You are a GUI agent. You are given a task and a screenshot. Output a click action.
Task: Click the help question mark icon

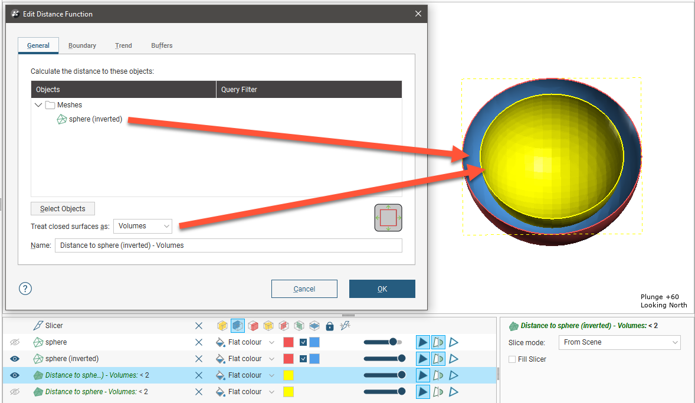(25, 289)
